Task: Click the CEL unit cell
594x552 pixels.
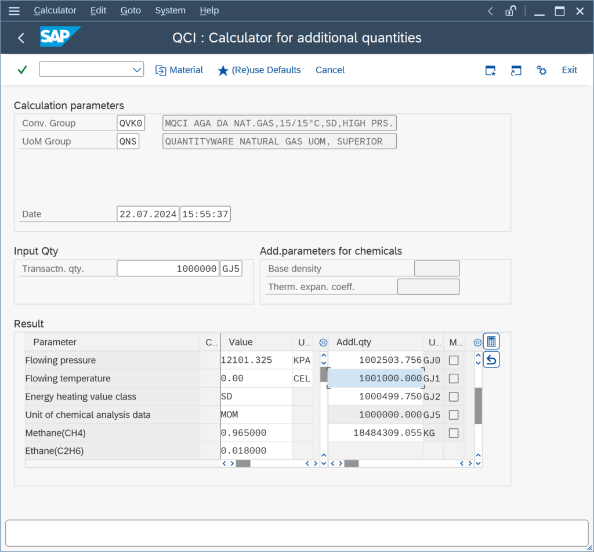Action: coord(302,378)
